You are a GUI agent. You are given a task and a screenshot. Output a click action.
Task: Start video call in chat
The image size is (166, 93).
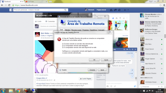tap(127, 49)
